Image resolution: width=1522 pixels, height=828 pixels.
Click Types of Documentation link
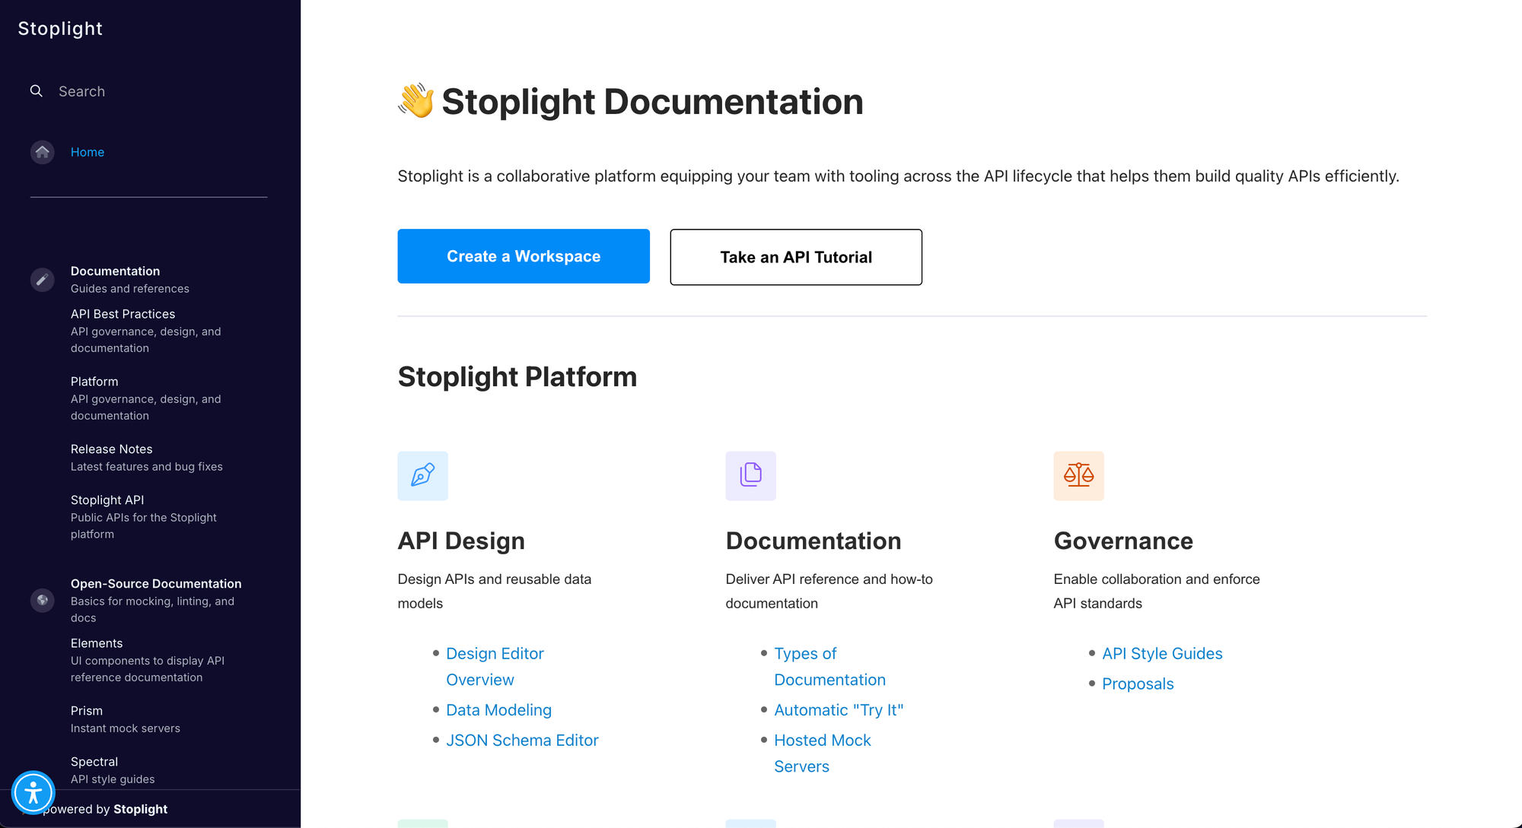[x=829, y=666]
